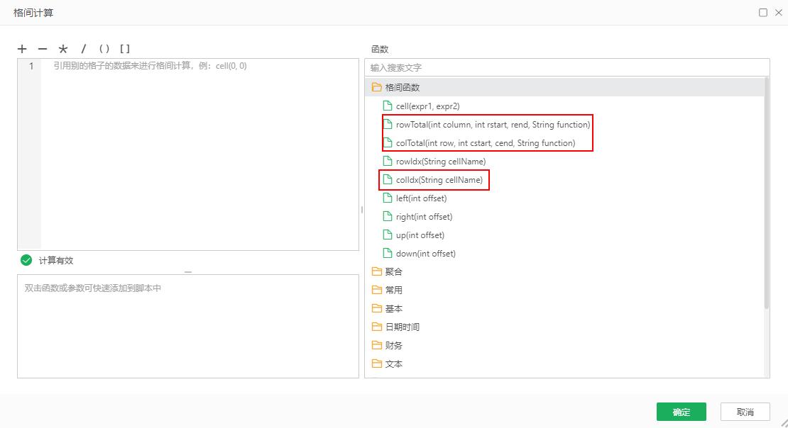Insert parentheses using the () icon
The width and height of the screenshot is (788, 428).
click(x=104, y=49)
